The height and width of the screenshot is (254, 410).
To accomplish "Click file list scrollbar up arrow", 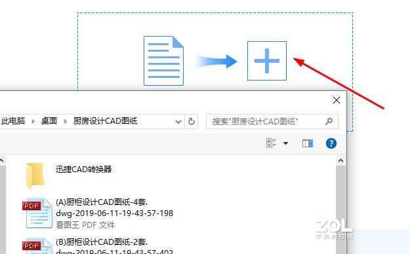I will pyautogui.click(x=340, y=160).
